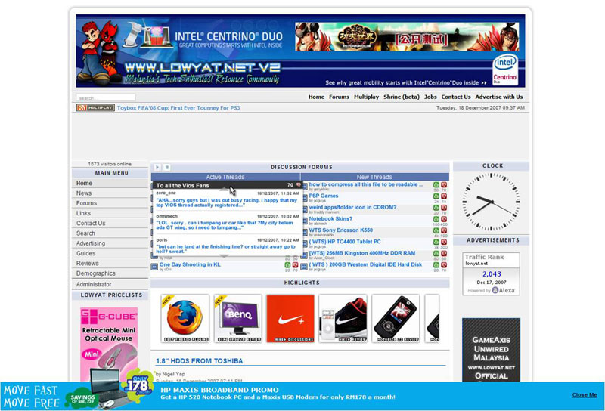Click thread icon left of '200GB Western Digital' thread
This screenshot has width=605, height=411.
(x=304, y=267)
